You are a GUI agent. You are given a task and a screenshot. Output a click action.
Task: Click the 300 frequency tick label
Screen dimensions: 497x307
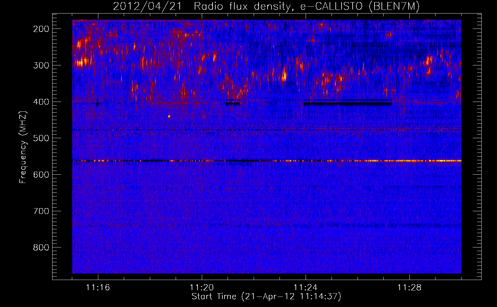click(x=41, y=65)
